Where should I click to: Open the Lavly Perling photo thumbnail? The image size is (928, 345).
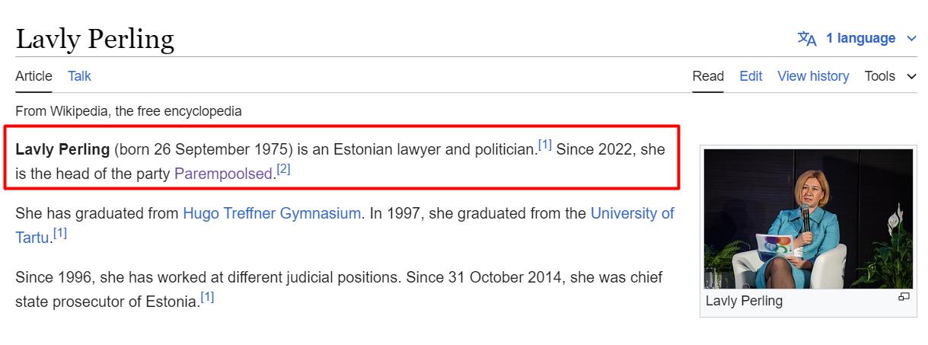[x=808, y=219]
